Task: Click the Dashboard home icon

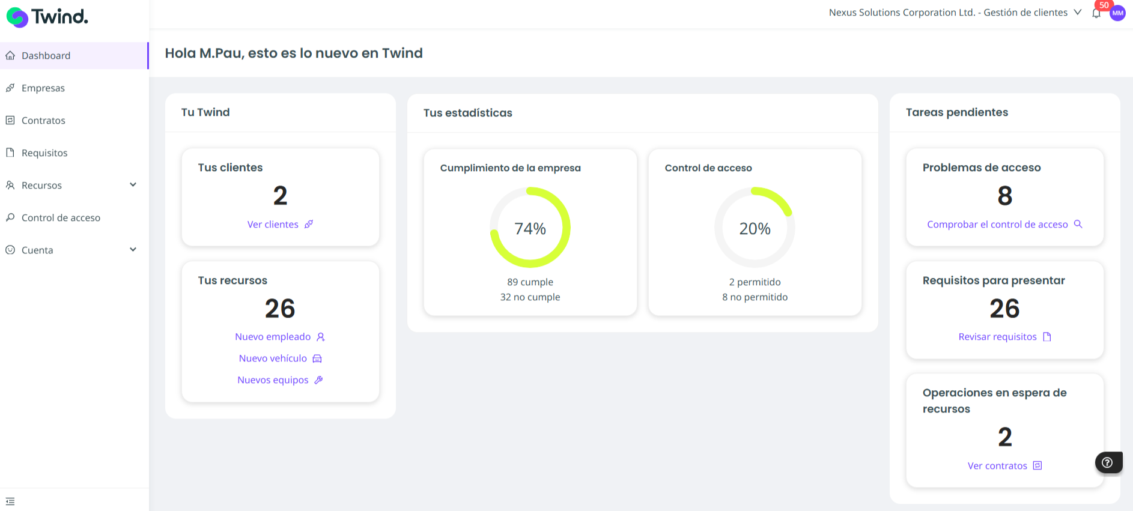Action: [10, 56]
